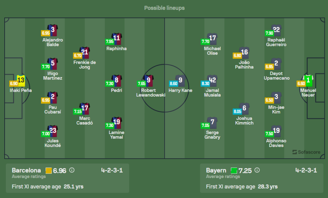Open Iñaki Peña's yellow goalkeeper jersey
This screenshot has height=198, width=328.
pyautogui.click(x=21, y=80)
